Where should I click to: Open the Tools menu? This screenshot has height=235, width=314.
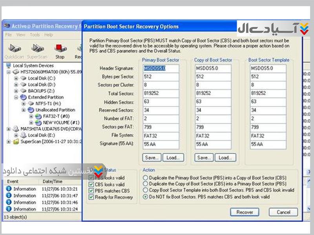point(35,35)
